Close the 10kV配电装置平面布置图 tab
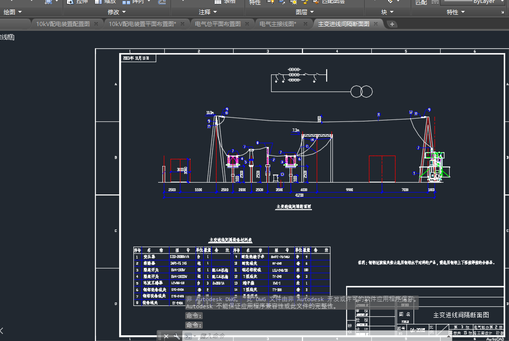Viewport: 509px width, 341px height. [x=182, y=24]
